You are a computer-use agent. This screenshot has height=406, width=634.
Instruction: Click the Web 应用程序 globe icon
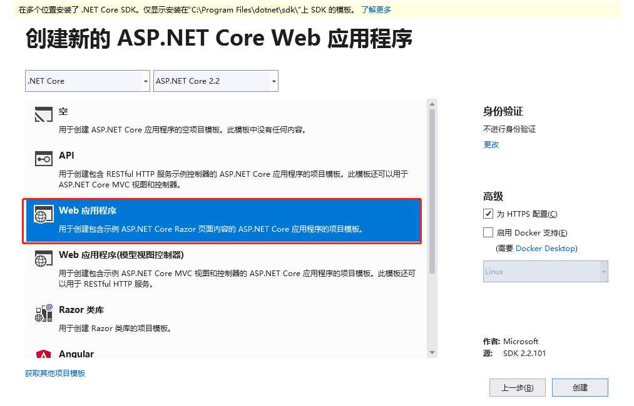click(x=44, y=214)
